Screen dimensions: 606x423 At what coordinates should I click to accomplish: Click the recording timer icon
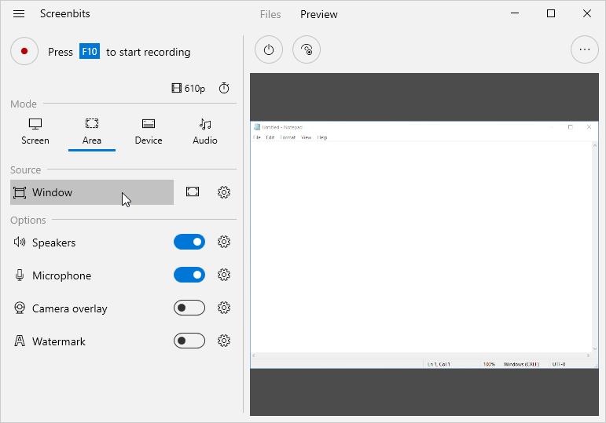224,89
